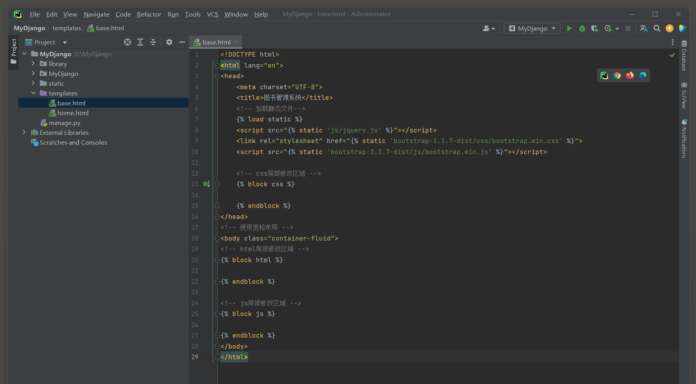Screen dimensions: 696x384
Task: Open the Refactor menu
Action: click(149, 14)
